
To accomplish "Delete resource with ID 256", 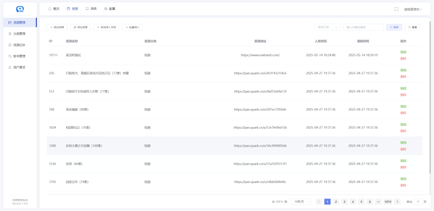I will [x=403, y=76].
